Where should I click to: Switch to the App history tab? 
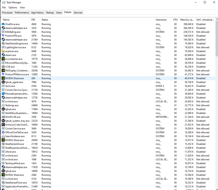(x=37, y=13)
